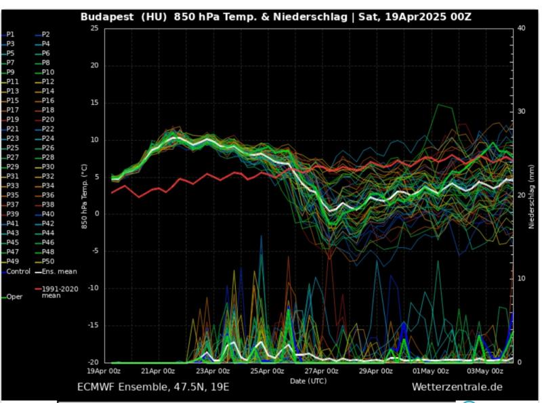The width and height of the screenshot is (542, 403).
Task: Pick the "P3" legend label
Action: pyautogui.click(x=8, y=44)
